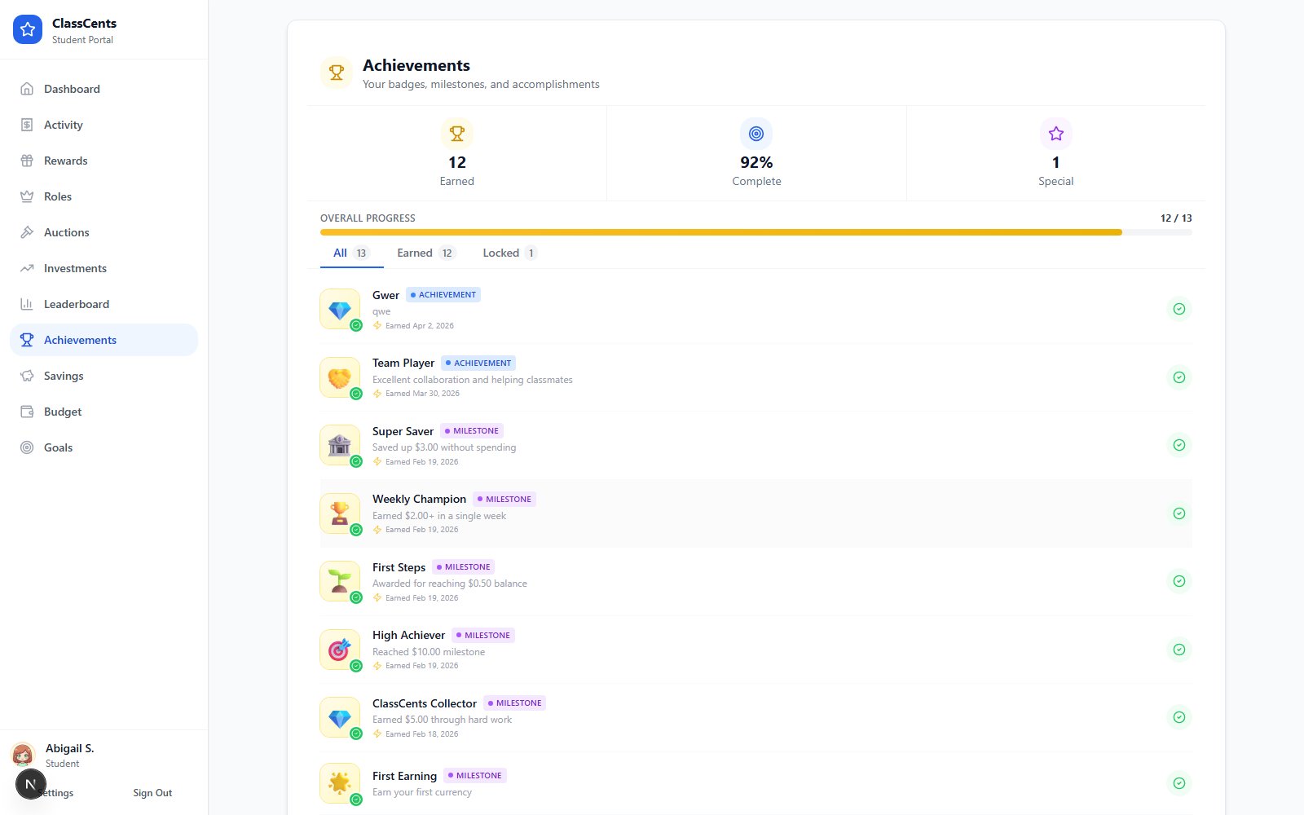1304x815 pixels.
Task: Click the Sign Out button
Action: tap(152, 793)
